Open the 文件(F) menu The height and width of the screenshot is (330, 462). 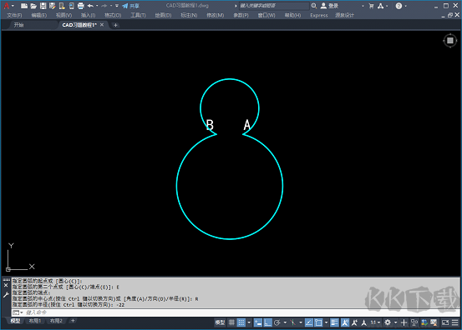tap(14, 15)
